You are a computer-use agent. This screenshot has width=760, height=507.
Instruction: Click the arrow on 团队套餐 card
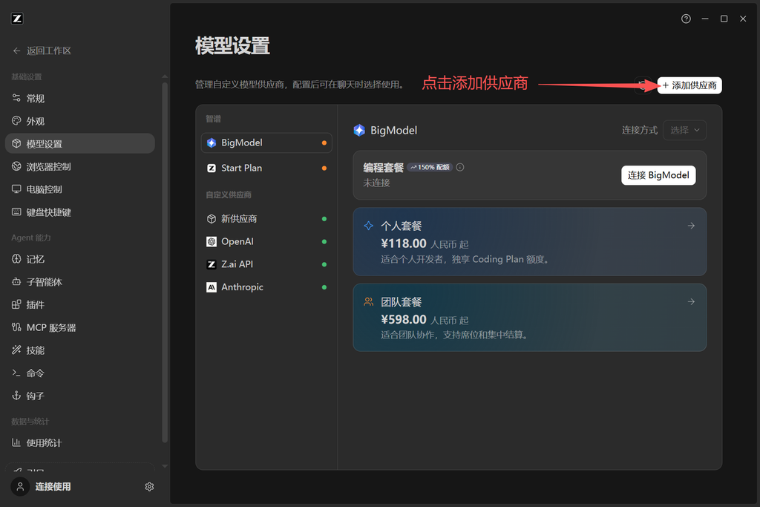[x=691, y=302]
